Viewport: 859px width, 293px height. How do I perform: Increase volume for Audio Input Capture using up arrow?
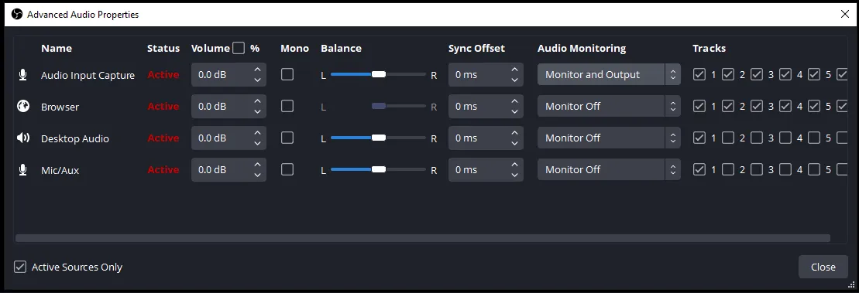coord(257,70)
